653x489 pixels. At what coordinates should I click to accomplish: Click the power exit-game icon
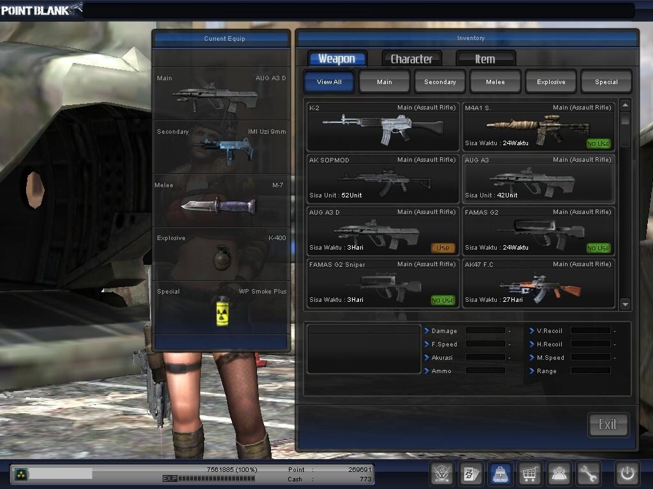point(627,473)
